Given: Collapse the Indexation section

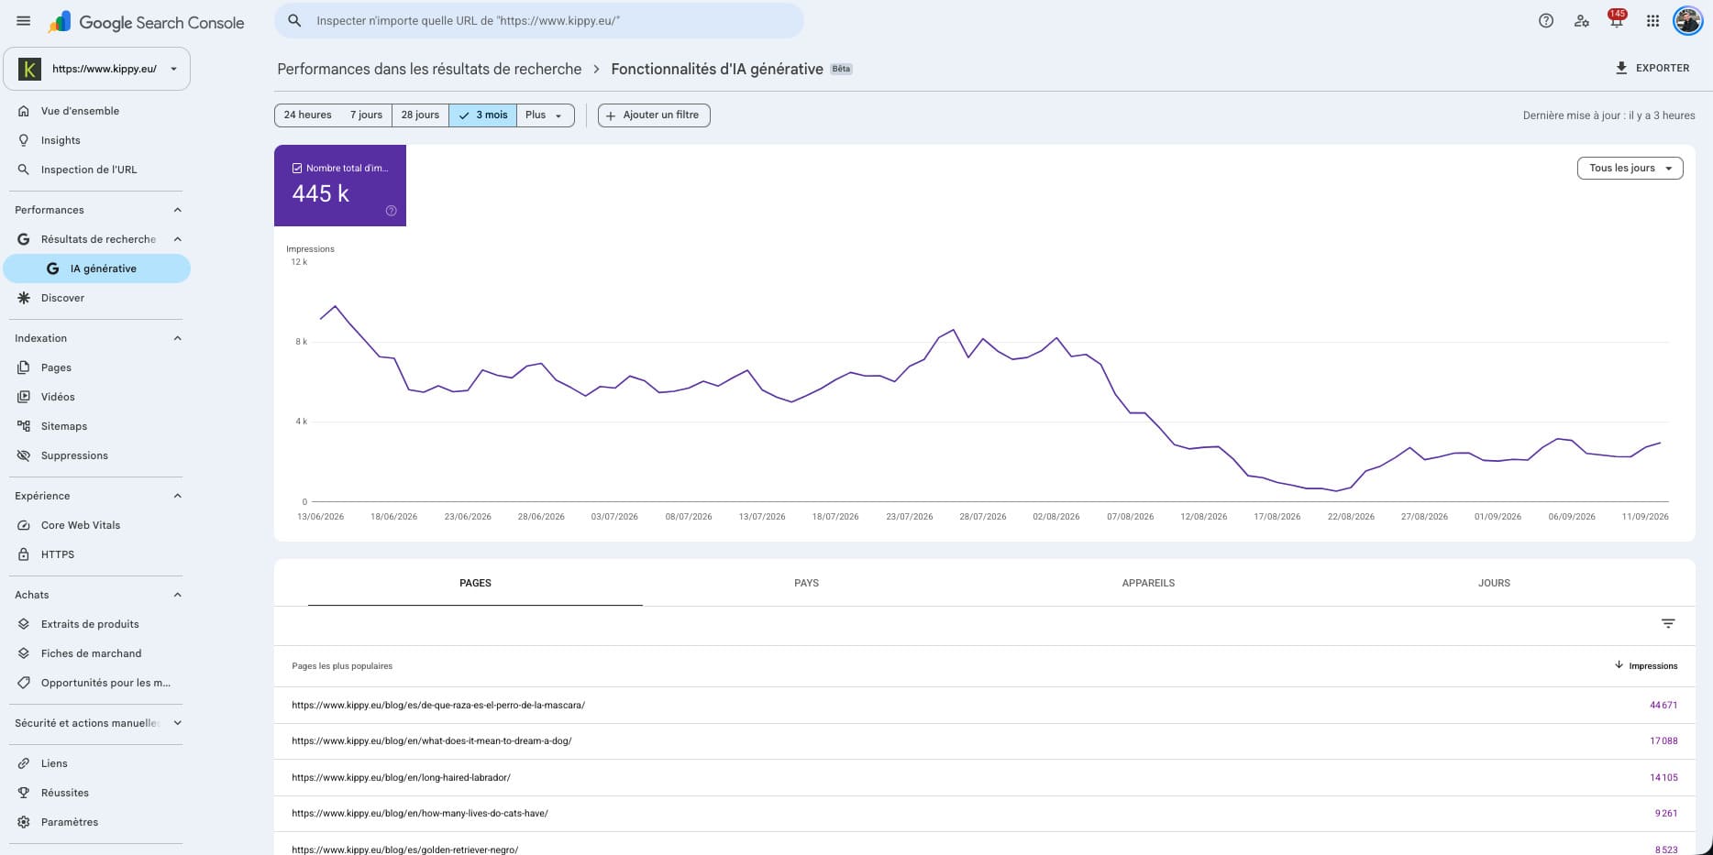Looking at the screenshot, I should (178, 338).
